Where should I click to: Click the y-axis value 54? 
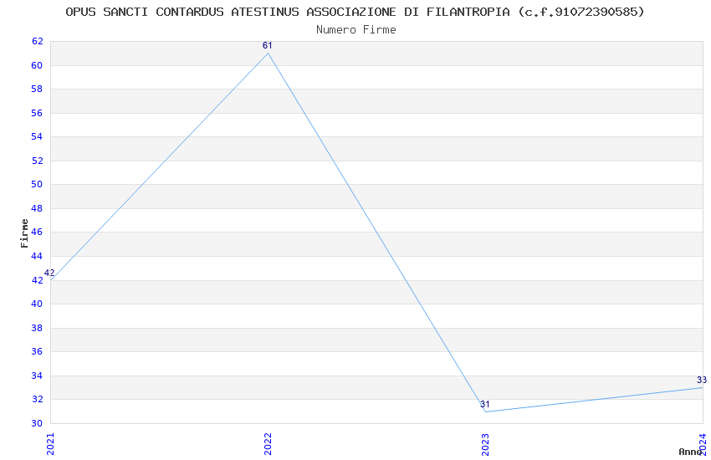[x=37, y=136]
